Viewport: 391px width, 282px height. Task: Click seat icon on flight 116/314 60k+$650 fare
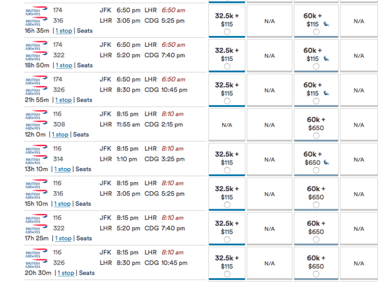(326, 162)
